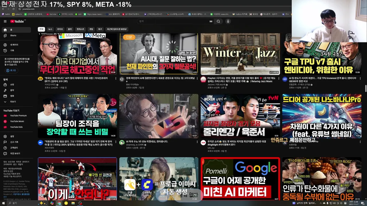
Task: Click tvN Joy channel avatar
Action: 203,142
